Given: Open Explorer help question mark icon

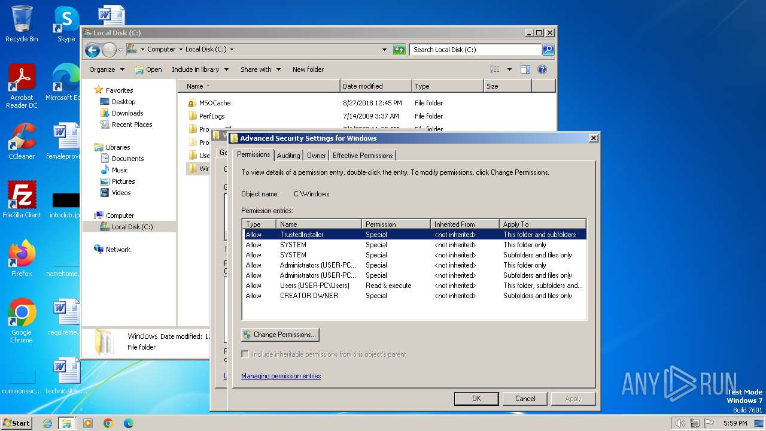Looking at the screenshot, I should click(x=542, y=69).
